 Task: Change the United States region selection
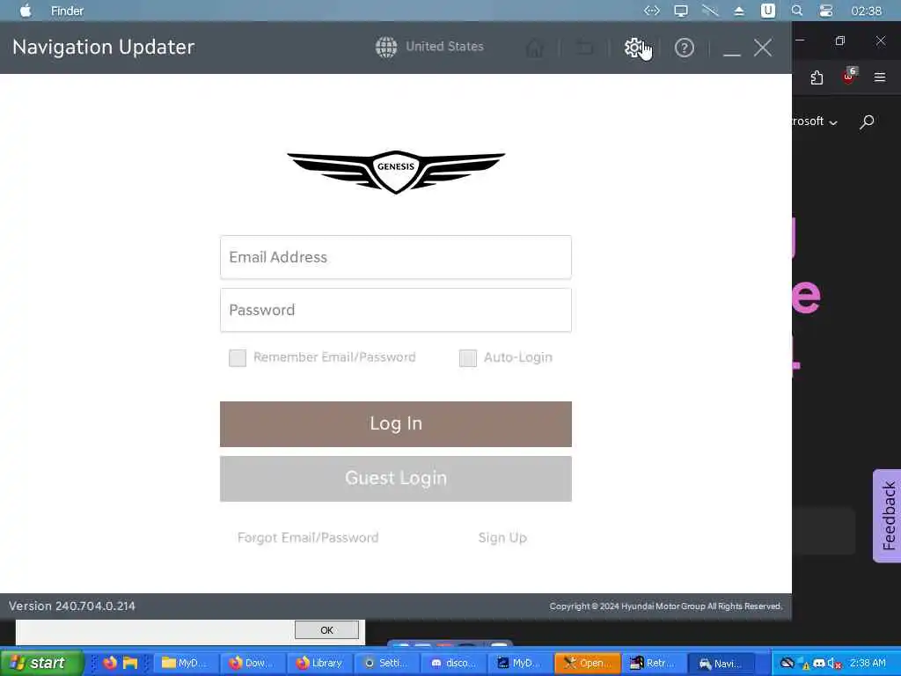(444, 47)
